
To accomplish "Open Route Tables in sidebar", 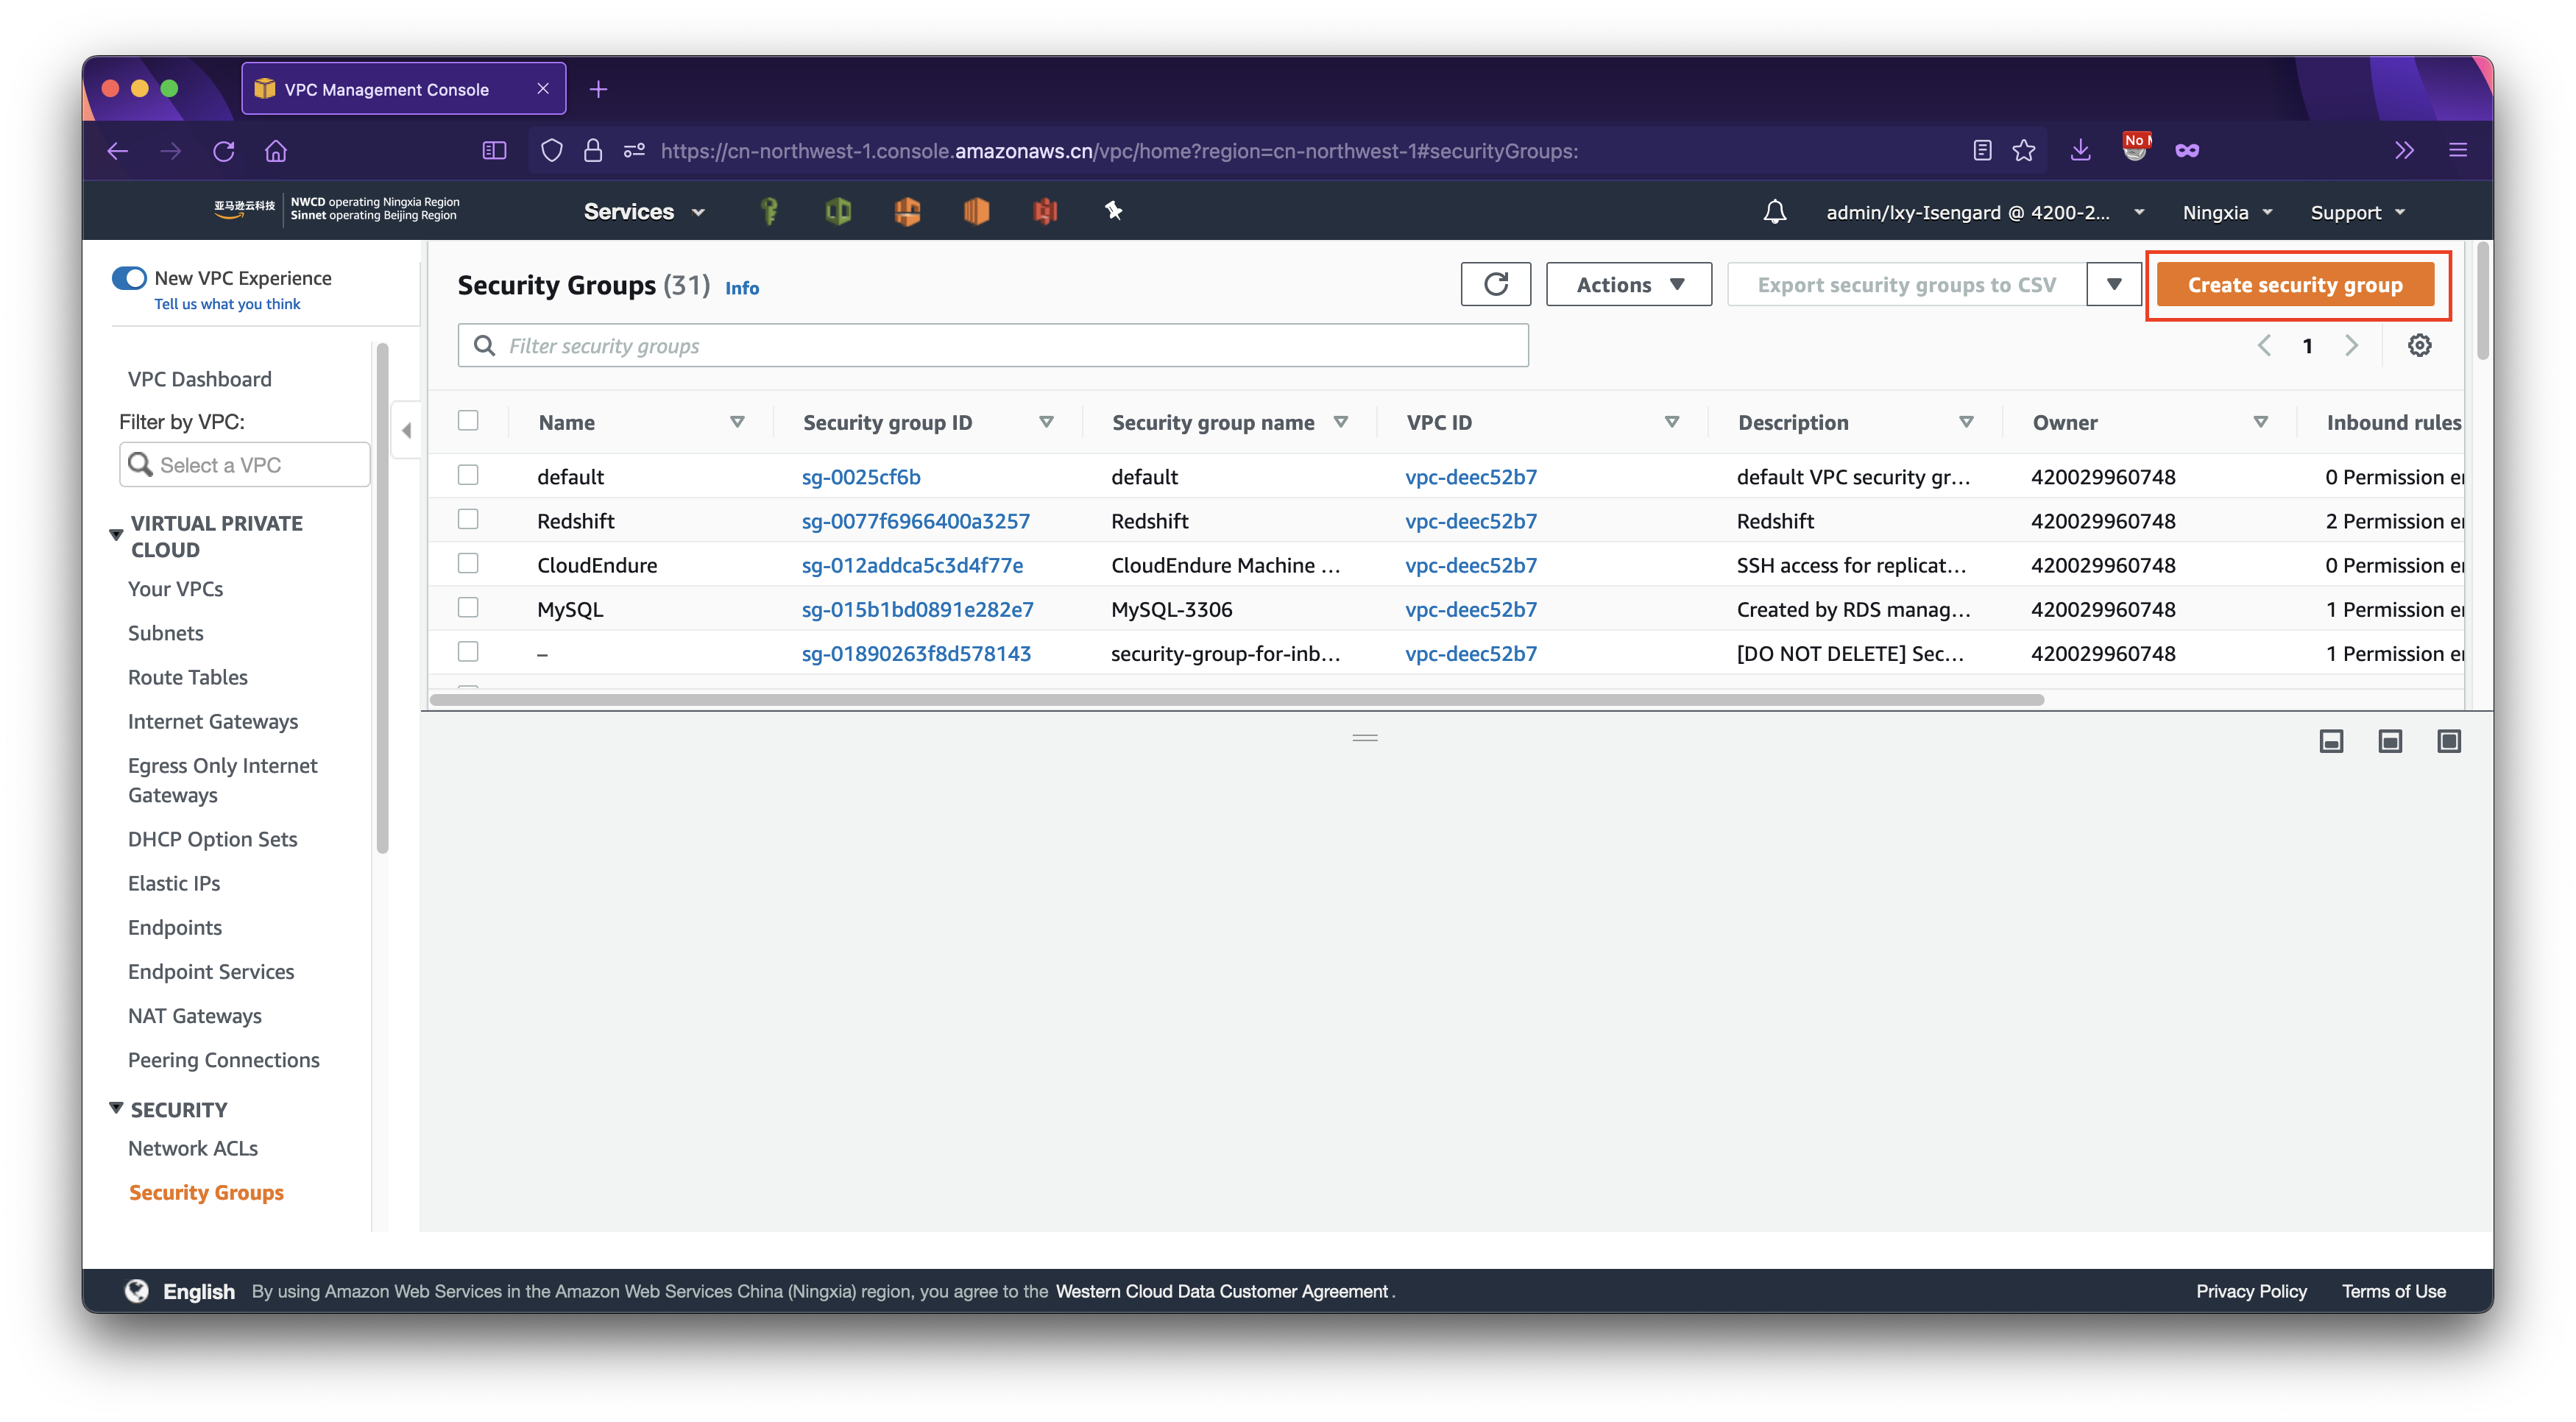I will [188, 677].
